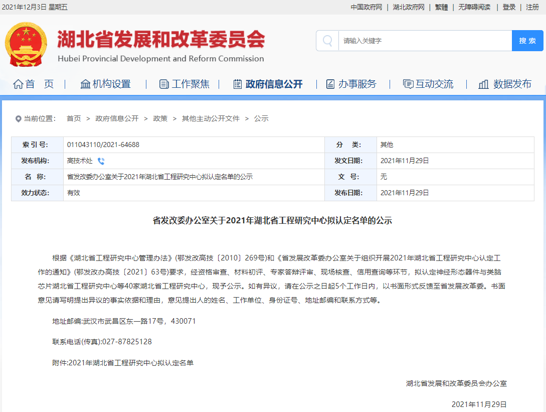546x412 pixels.
Task: Click the Hubei government national emblem logo
Action: pos(26,44)
